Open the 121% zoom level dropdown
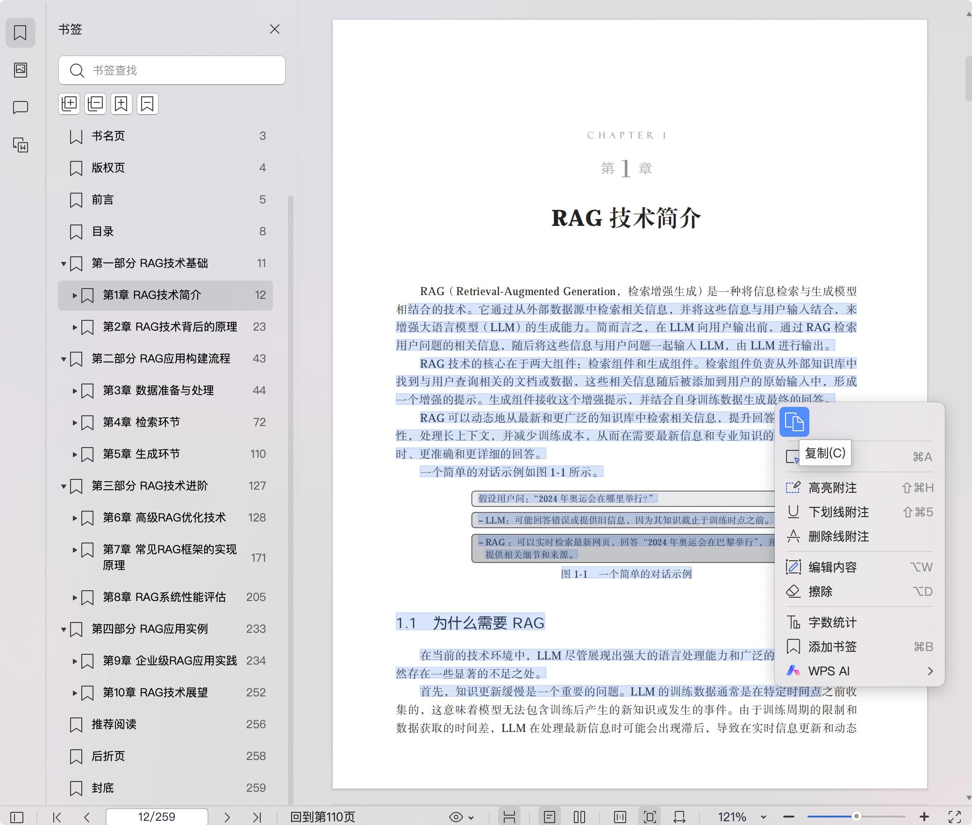This screenshot has height=825, width=972. click(x=763, y=817)
